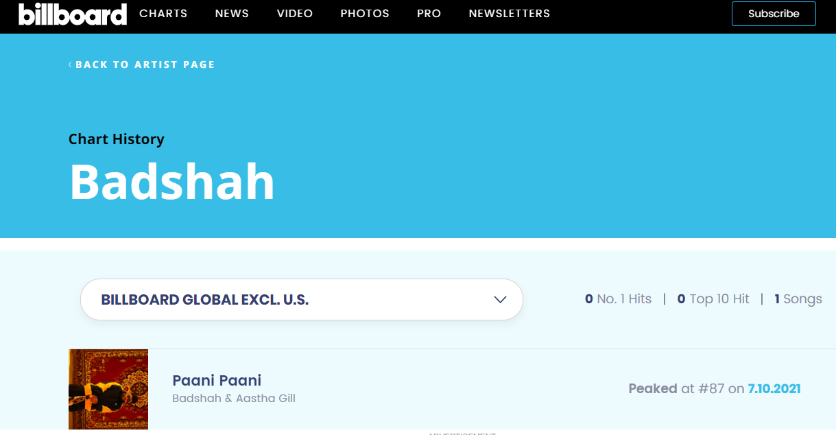Open the Pro section

[429, 14]
